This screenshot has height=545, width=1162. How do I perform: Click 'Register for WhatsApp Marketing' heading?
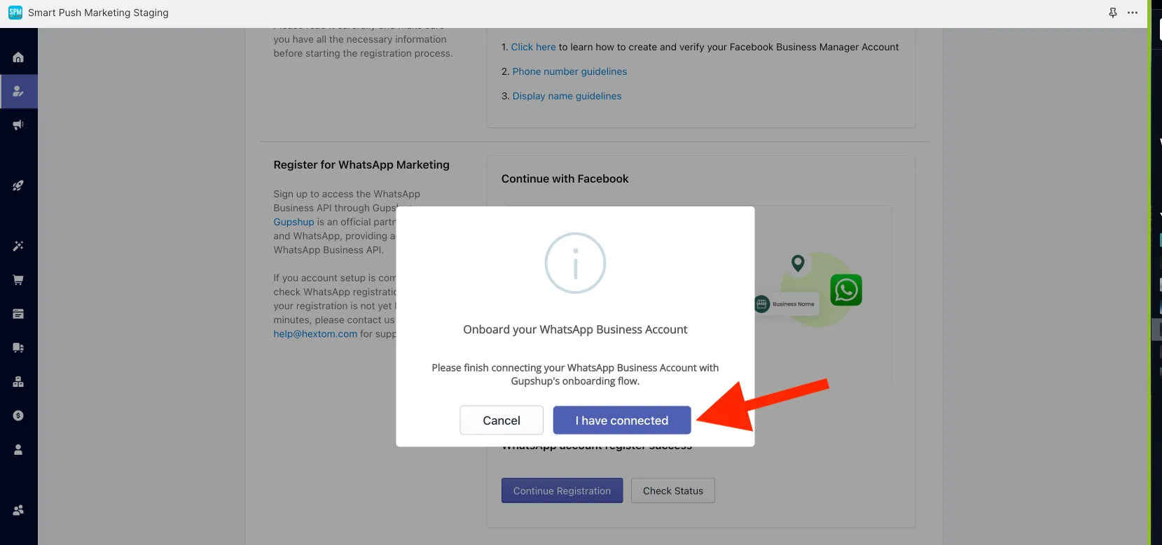361,164
